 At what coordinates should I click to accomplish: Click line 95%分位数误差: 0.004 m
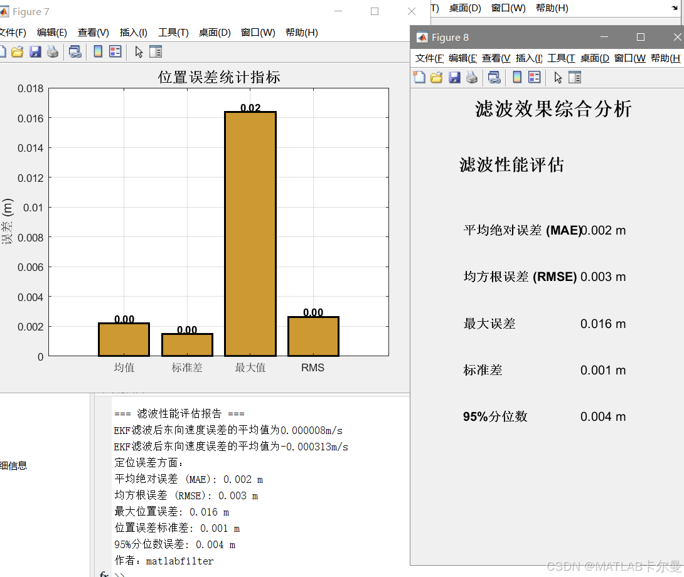[175, 544]
